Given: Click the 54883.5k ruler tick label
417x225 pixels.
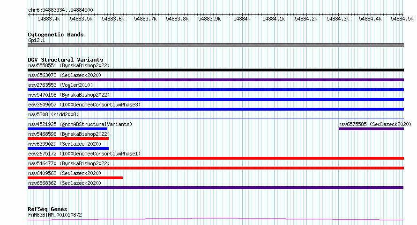Looking at the screenshot, I should (x=81, y=19).
